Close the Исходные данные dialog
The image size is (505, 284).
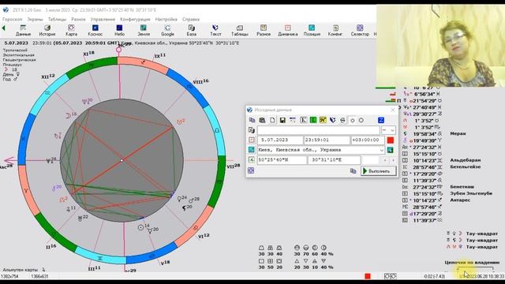click(393, 110)
